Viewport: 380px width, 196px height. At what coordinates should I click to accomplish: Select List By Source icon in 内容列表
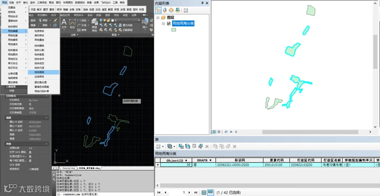tap(165, 10)
